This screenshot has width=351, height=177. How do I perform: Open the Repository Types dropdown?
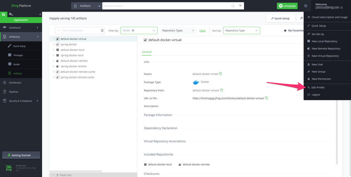click(x=178, y=30)
